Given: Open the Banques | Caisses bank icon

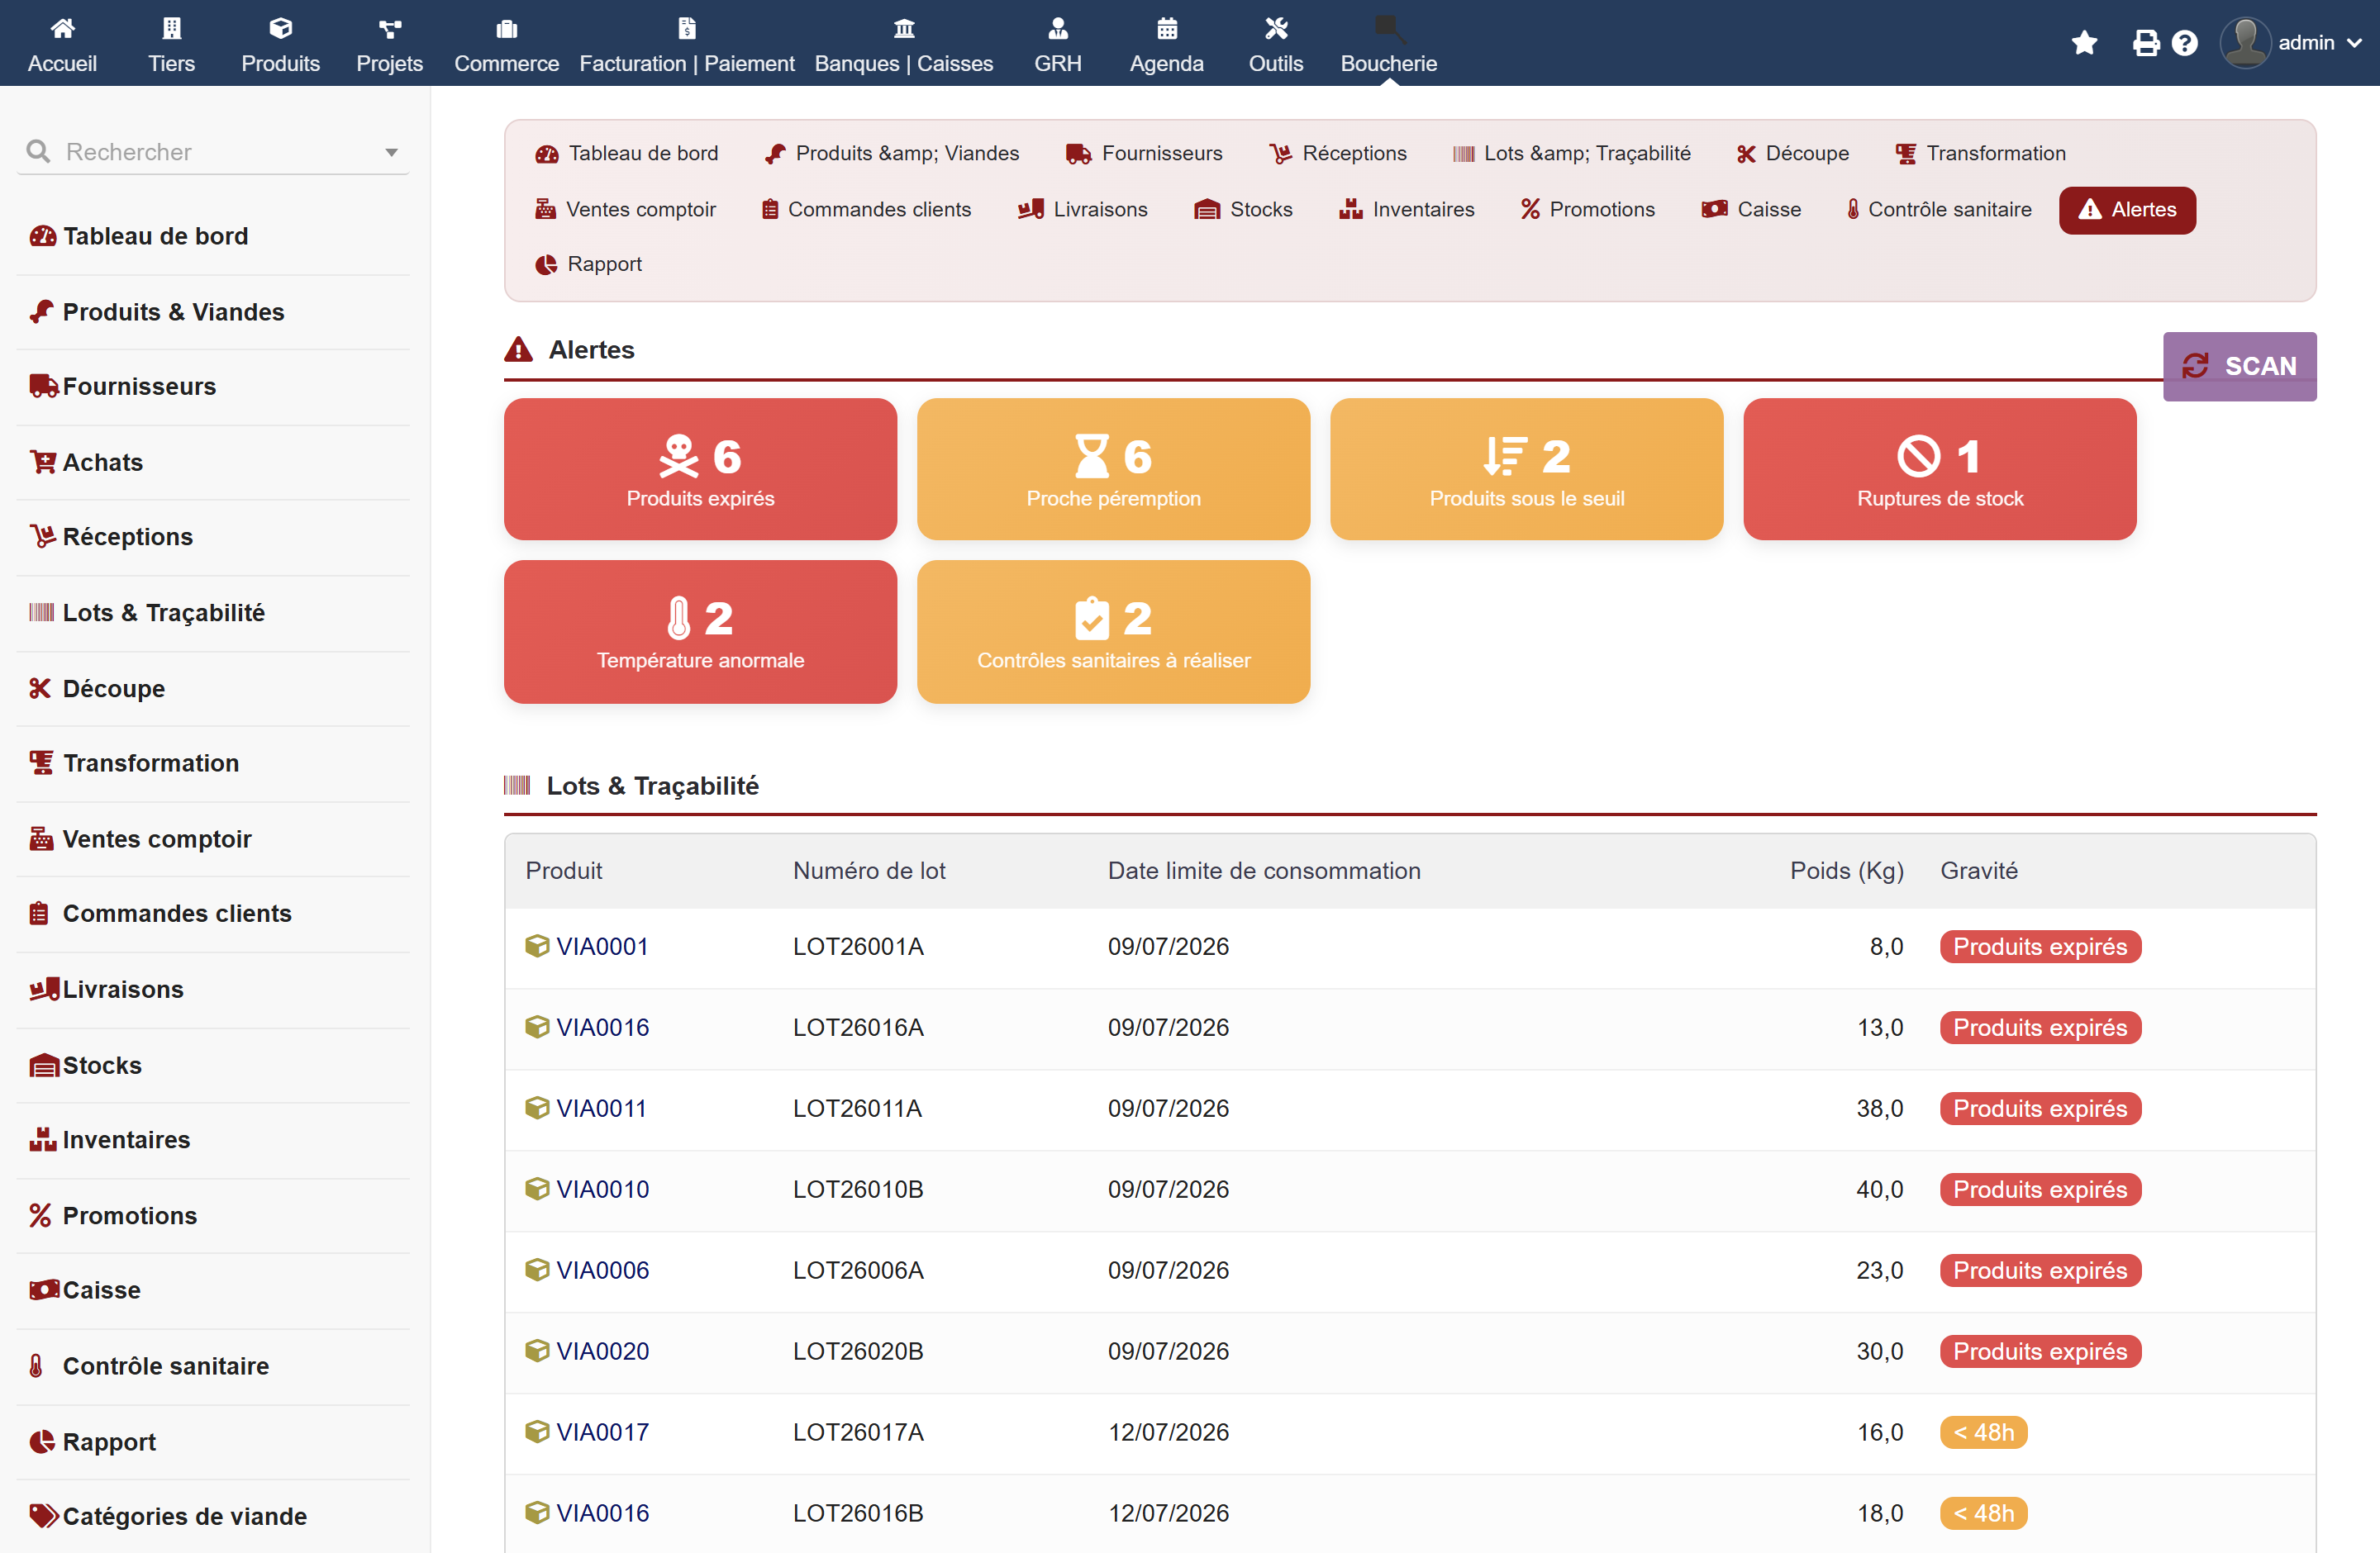Looking at the screenshot, I should tap(904, 28).
